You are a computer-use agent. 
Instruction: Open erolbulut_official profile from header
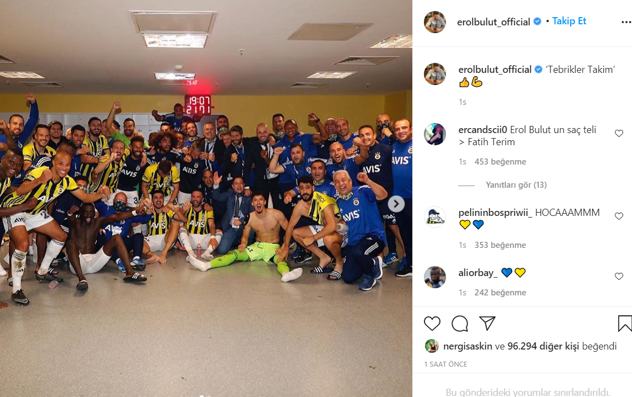[493, 22]
